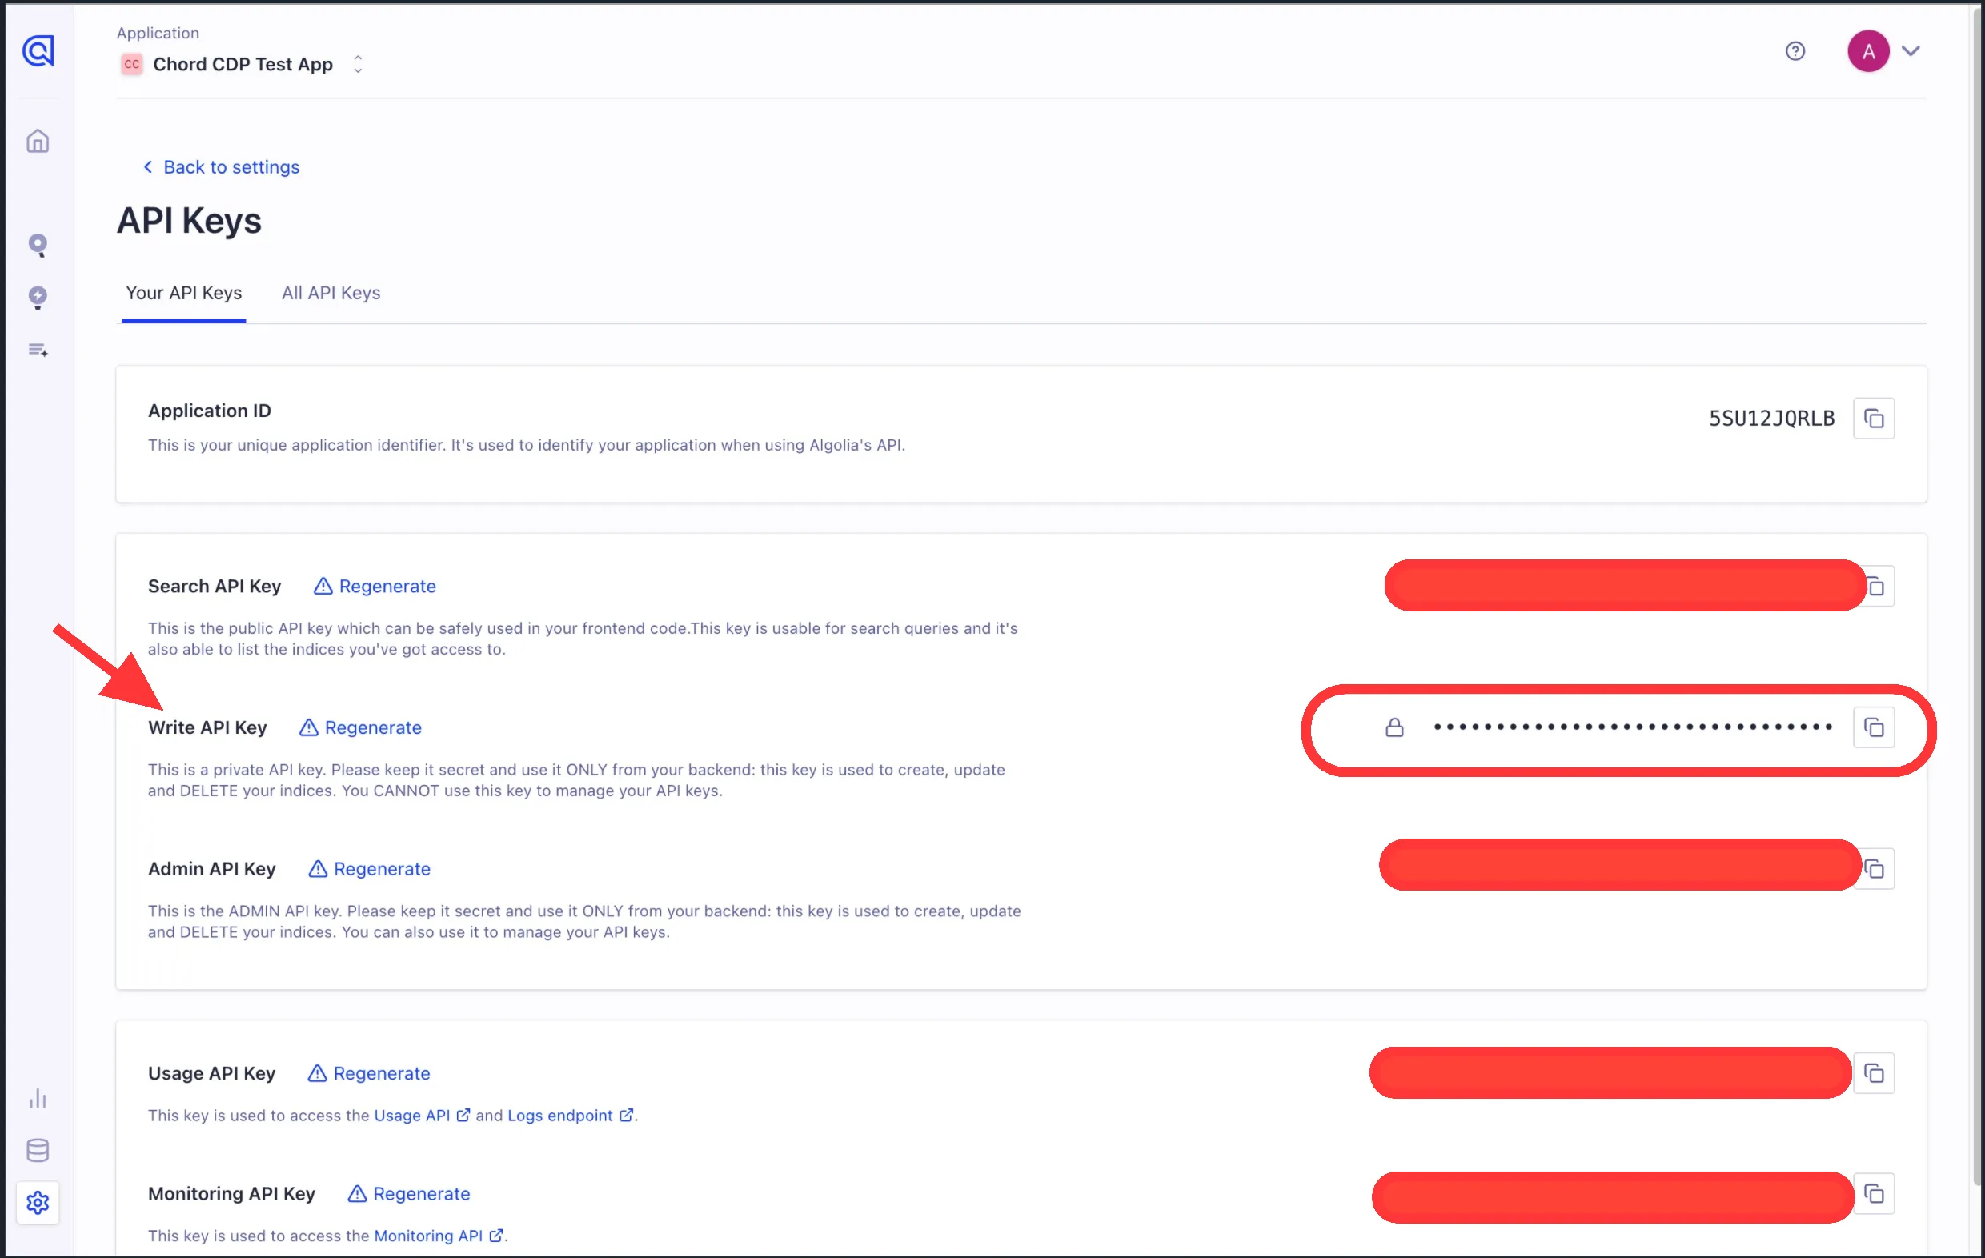
Task: Open the Home icon in sidebar
Action: coord(38,141)
